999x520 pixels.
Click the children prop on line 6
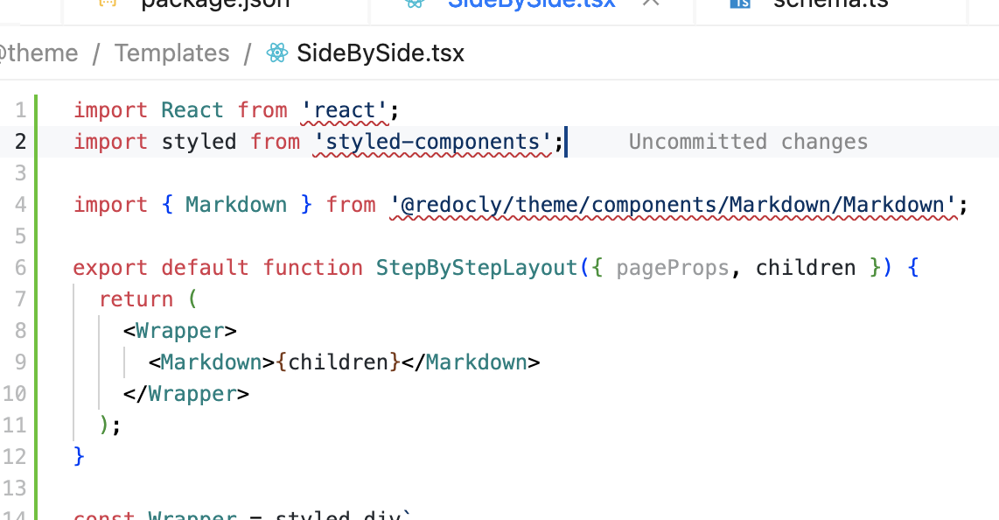click(x=805, y=268)
